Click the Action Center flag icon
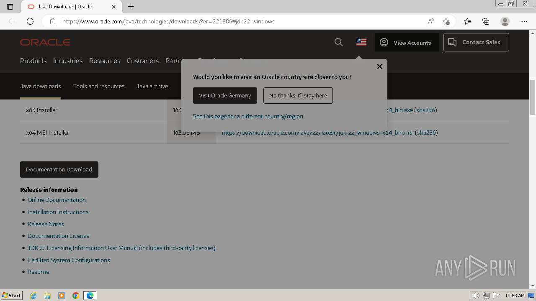 pos(496,296)
